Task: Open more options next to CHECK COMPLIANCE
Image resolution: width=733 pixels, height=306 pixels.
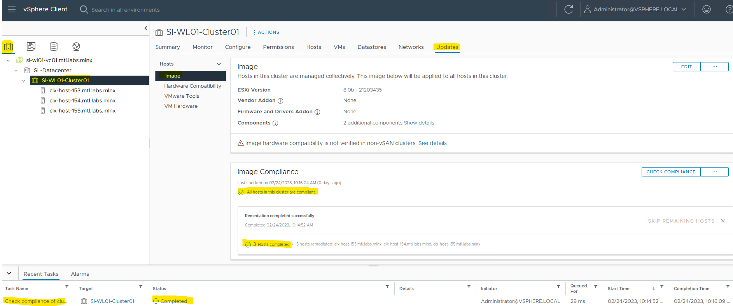Action: pyautogui.click(x=714, y=172)
